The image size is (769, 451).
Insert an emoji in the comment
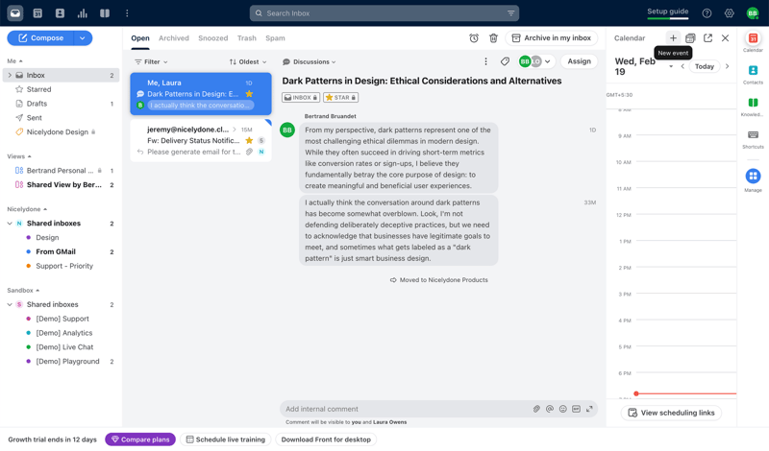pyautogui.click(x=563, y=409)
